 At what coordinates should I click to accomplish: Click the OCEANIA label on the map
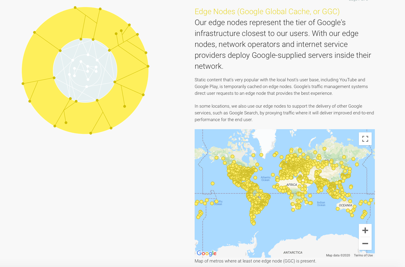tap(345, 205)
